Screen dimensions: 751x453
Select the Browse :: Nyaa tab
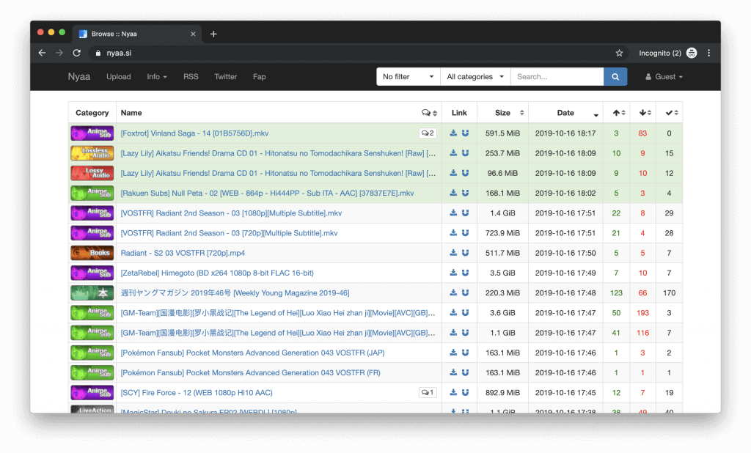136,34
